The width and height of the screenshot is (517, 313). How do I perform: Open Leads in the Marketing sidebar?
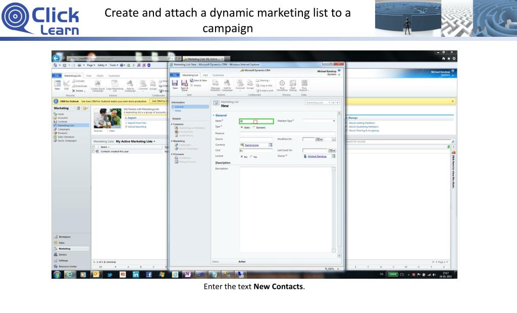pyautogui.click(x=61, y=114)
